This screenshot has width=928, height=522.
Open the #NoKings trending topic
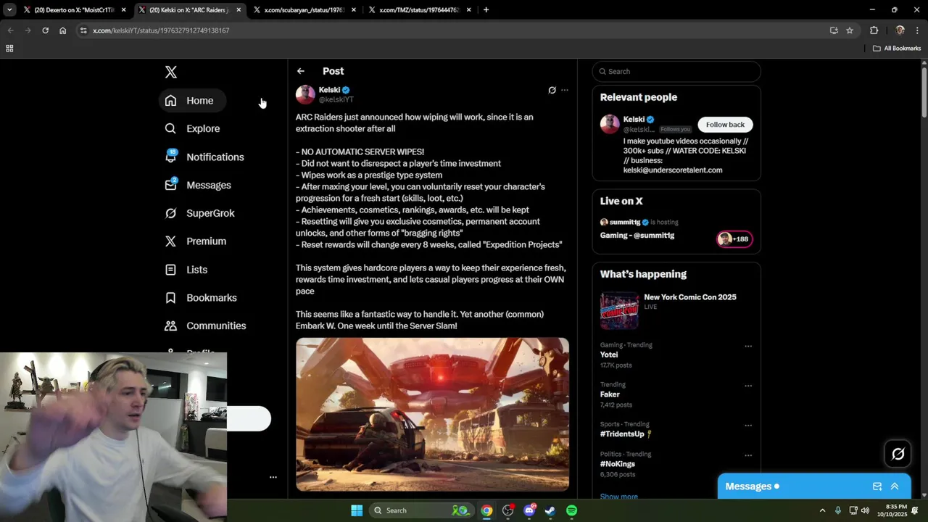coord(618,464)
